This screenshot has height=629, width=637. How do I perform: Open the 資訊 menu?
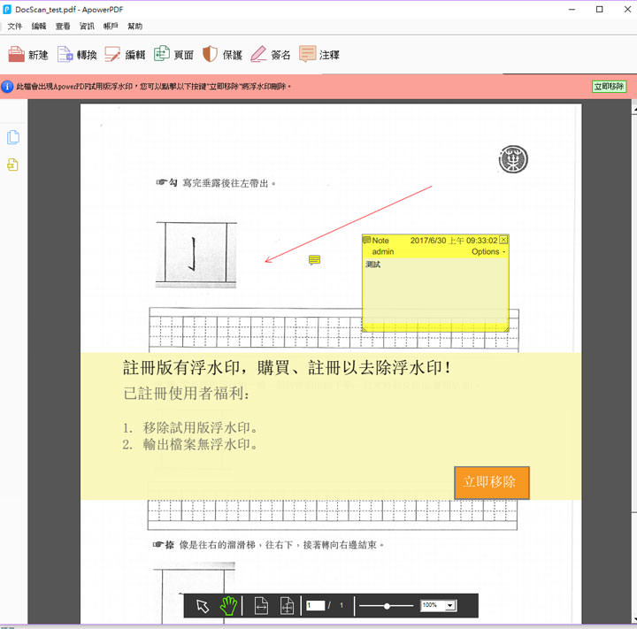87,27
